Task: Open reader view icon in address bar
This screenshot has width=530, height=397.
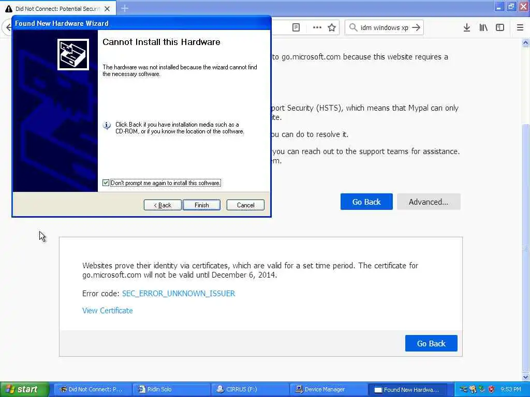Action: pos(296,27)
